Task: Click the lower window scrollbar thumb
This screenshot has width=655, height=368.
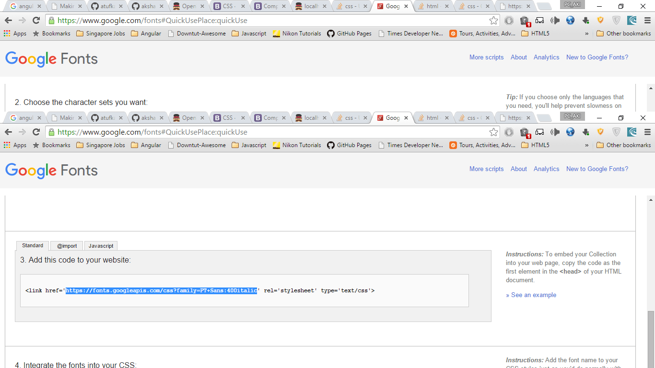Action: [x=651, y=339]
